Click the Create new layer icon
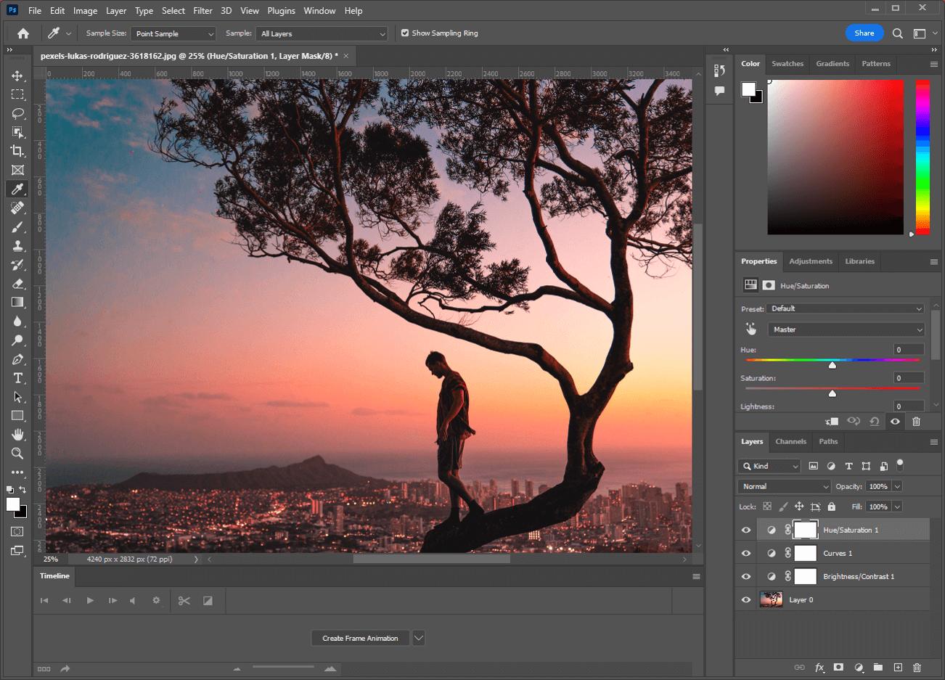The height and width of the screenshot is (680, 945). 897,667
